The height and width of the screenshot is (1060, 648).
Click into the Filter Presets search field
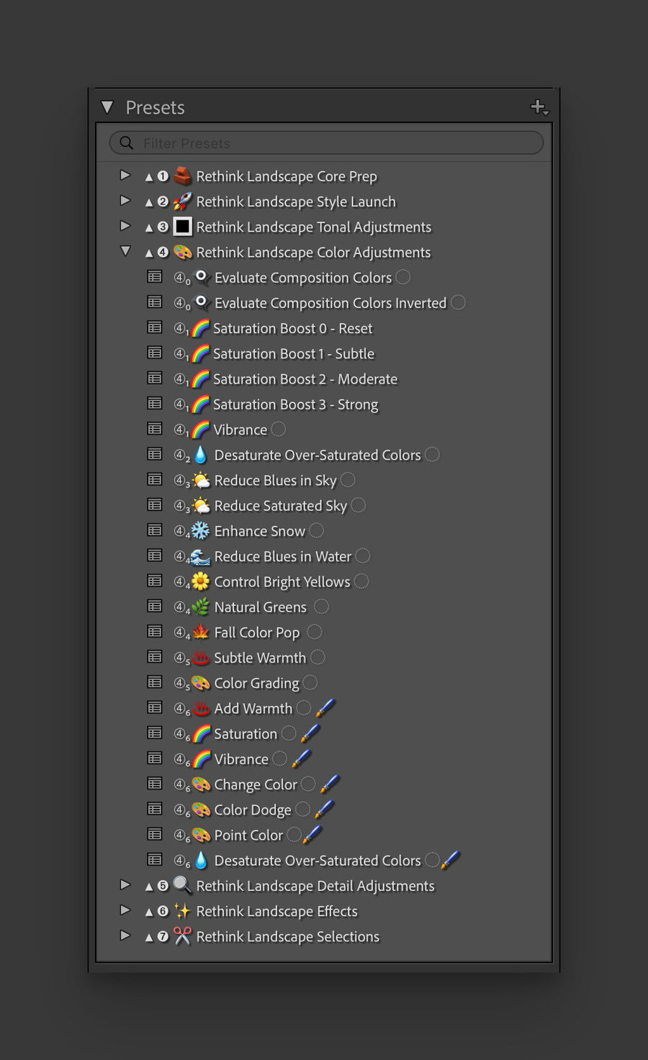coord(326,142)
